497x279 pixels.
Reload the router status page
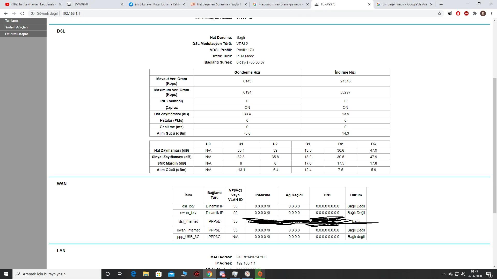click(22, 13)
